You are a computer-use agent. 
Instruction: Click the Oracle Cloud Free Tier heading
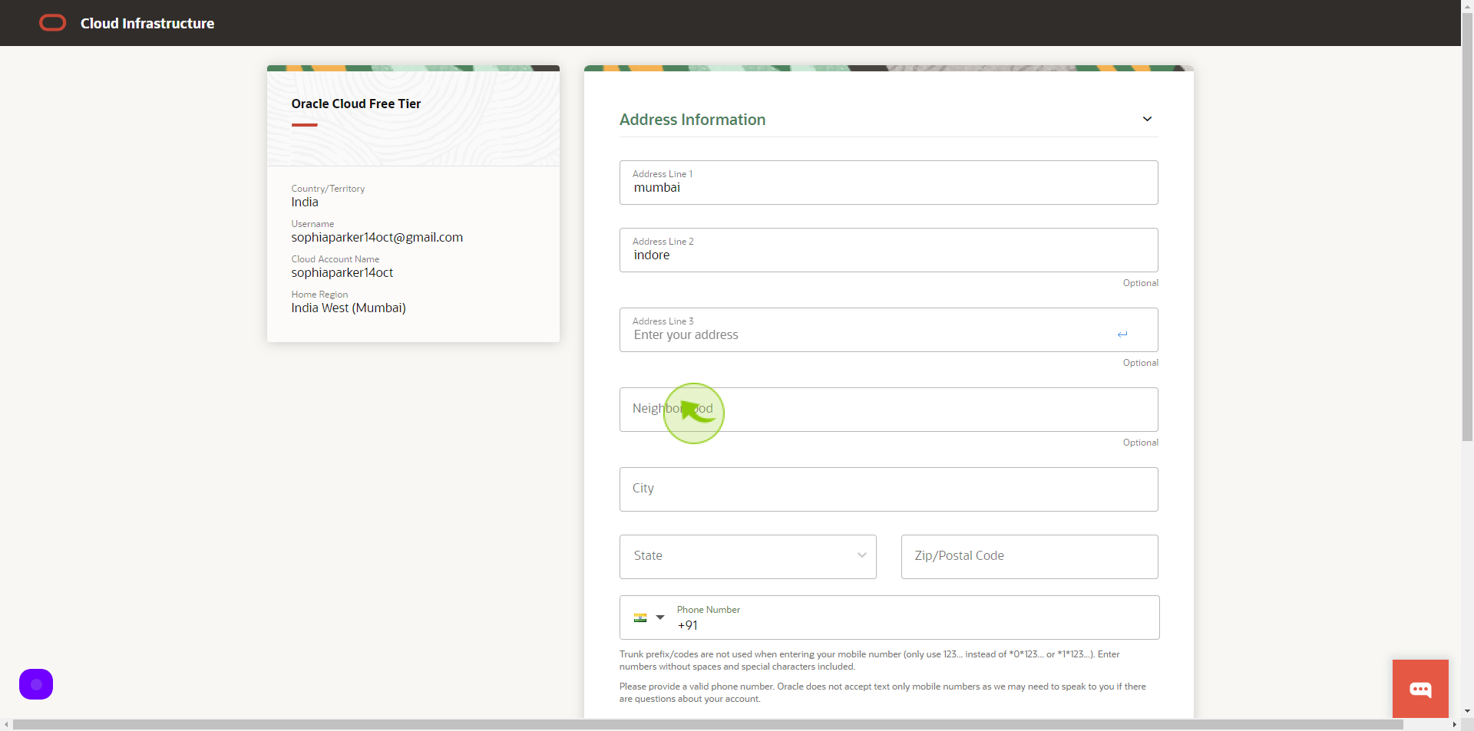tap(356, 104)
